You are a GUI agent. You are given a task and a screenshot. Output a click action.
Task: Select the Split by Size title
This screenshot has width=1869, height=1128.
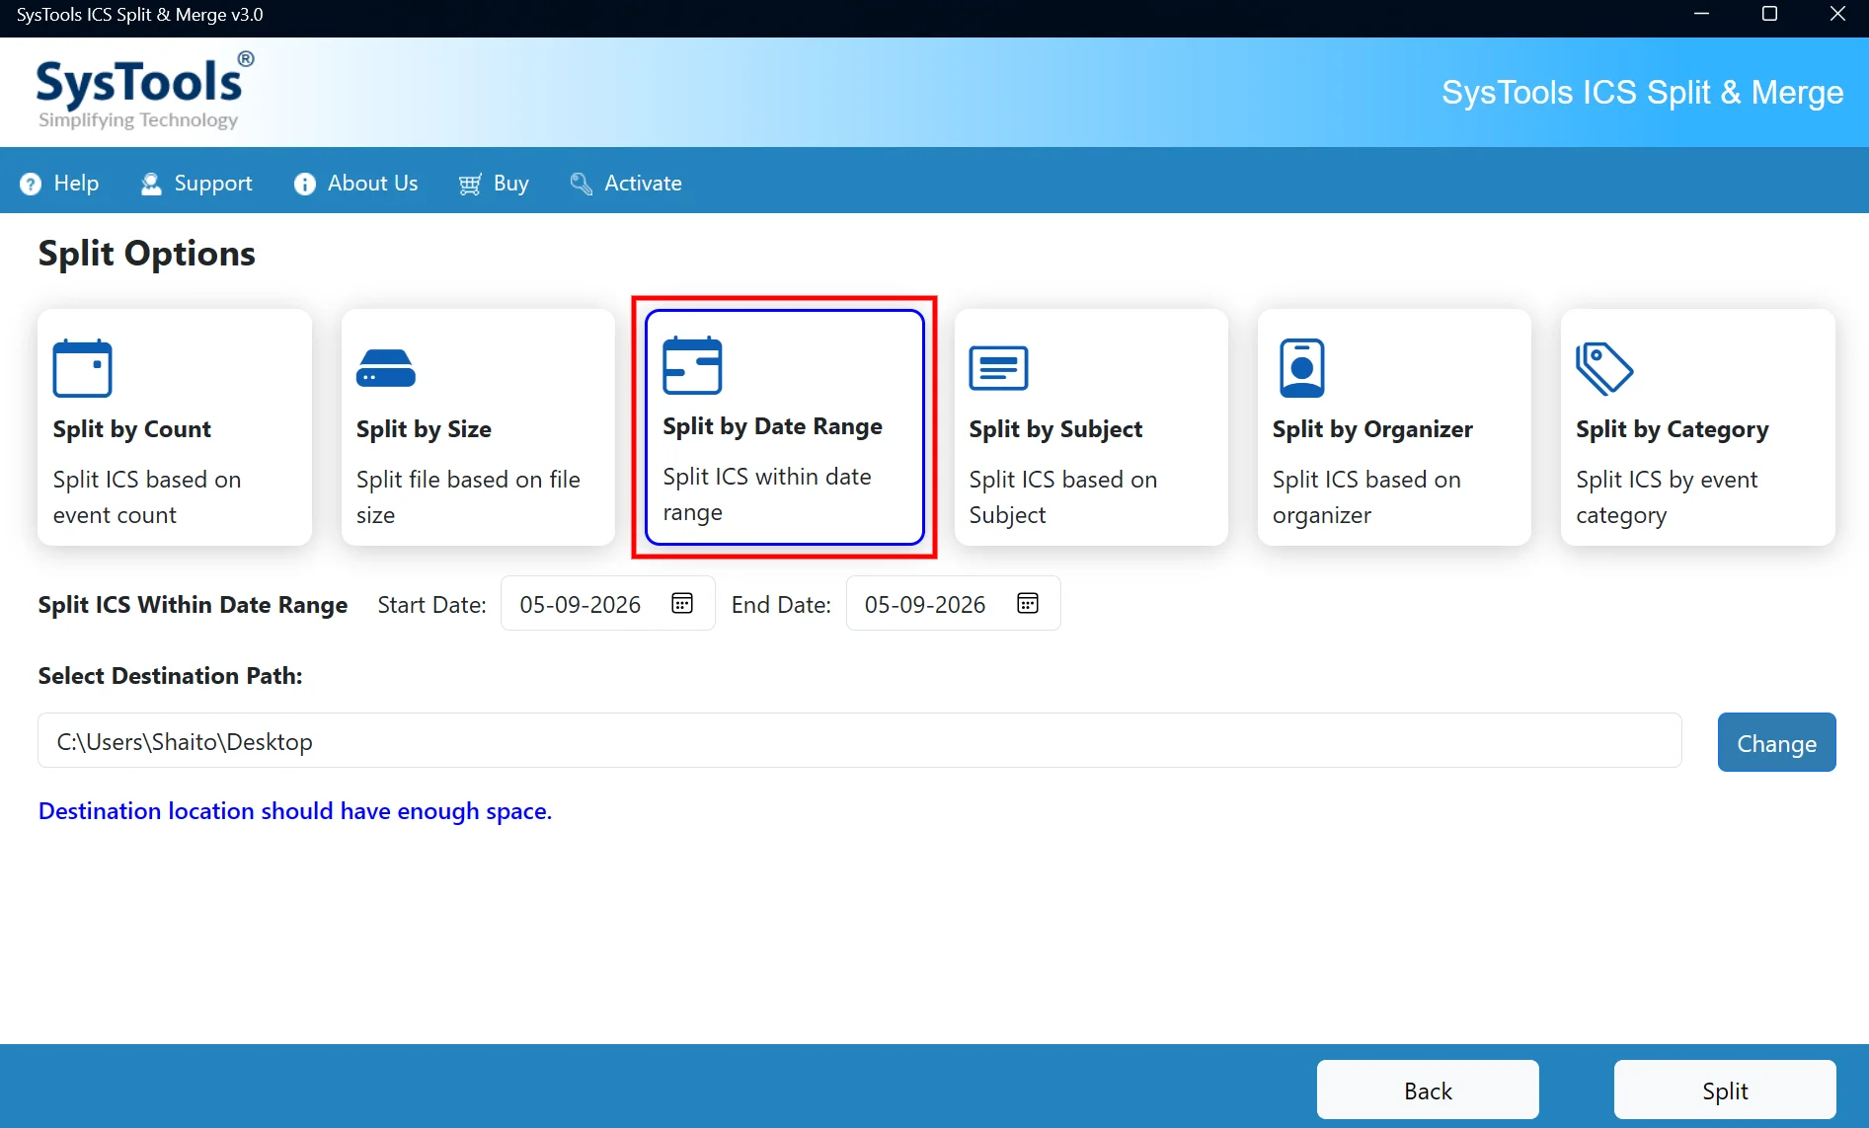tap(424, 429)
